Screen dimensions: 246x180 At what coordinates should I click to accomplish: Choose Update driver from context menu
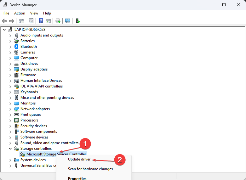[x=79, y=159]
